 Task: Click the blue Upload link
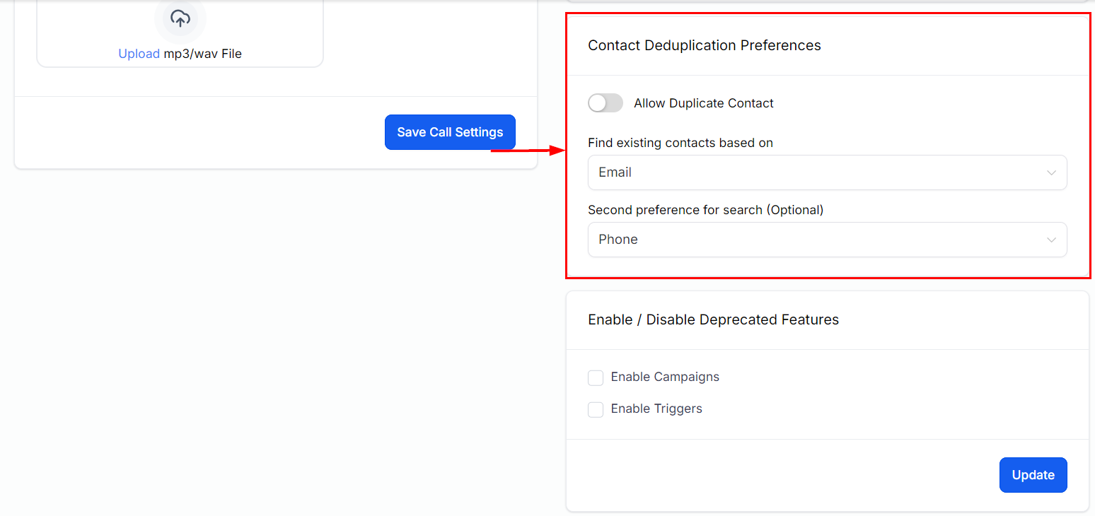139,54
